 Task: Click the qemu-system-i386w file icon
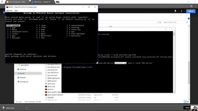pyautogui.click(x=46, y=92)
